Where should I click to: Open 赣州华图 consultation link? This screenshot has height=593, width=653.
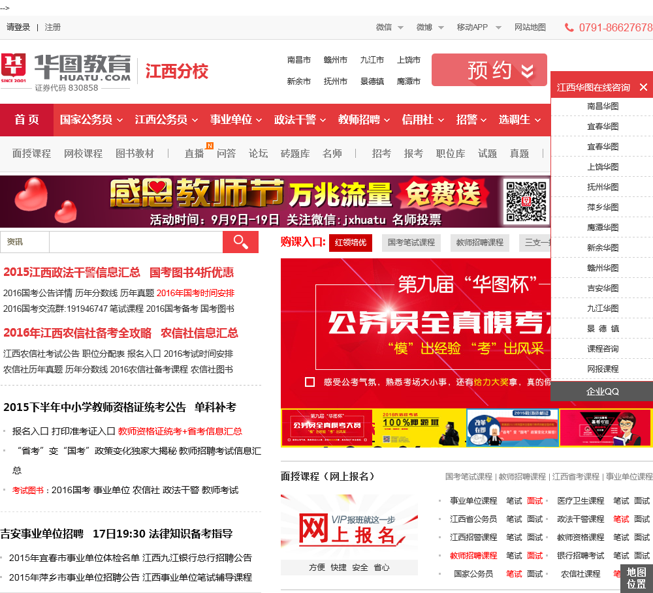[603, 268]
